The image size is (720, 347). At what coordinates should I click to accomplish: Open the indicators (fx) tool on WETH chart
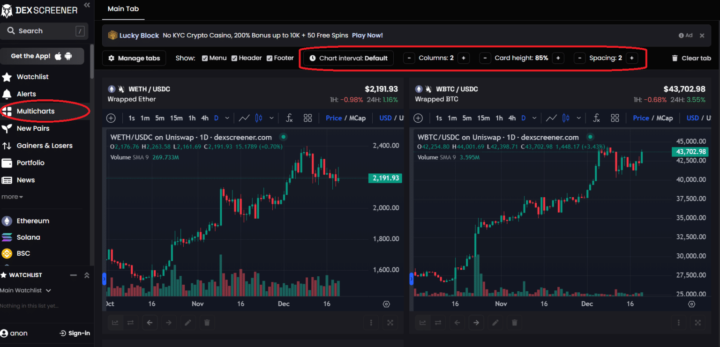coord(289,118)
